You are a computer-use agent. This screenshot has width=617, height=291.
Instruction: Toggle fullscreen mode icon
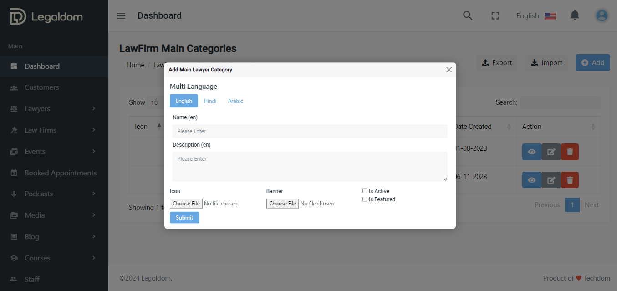tap(495, 16)
